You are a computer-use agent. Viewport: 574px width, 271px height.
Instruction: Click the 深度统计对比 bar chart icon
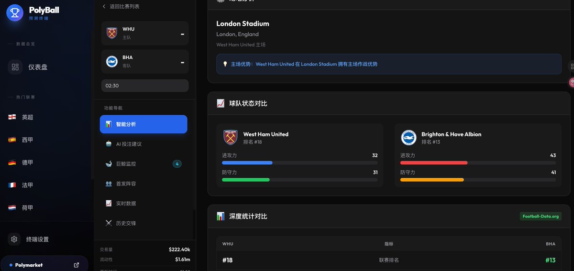(x=221, y=216)
